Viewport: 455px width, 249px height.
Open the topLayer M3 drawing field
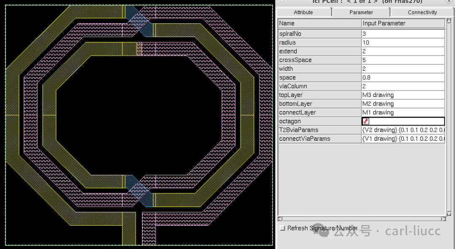403,95
